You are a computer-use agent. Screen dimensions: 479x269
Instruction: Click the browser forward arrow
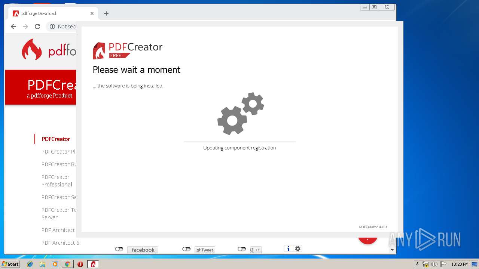click(25, 27)
